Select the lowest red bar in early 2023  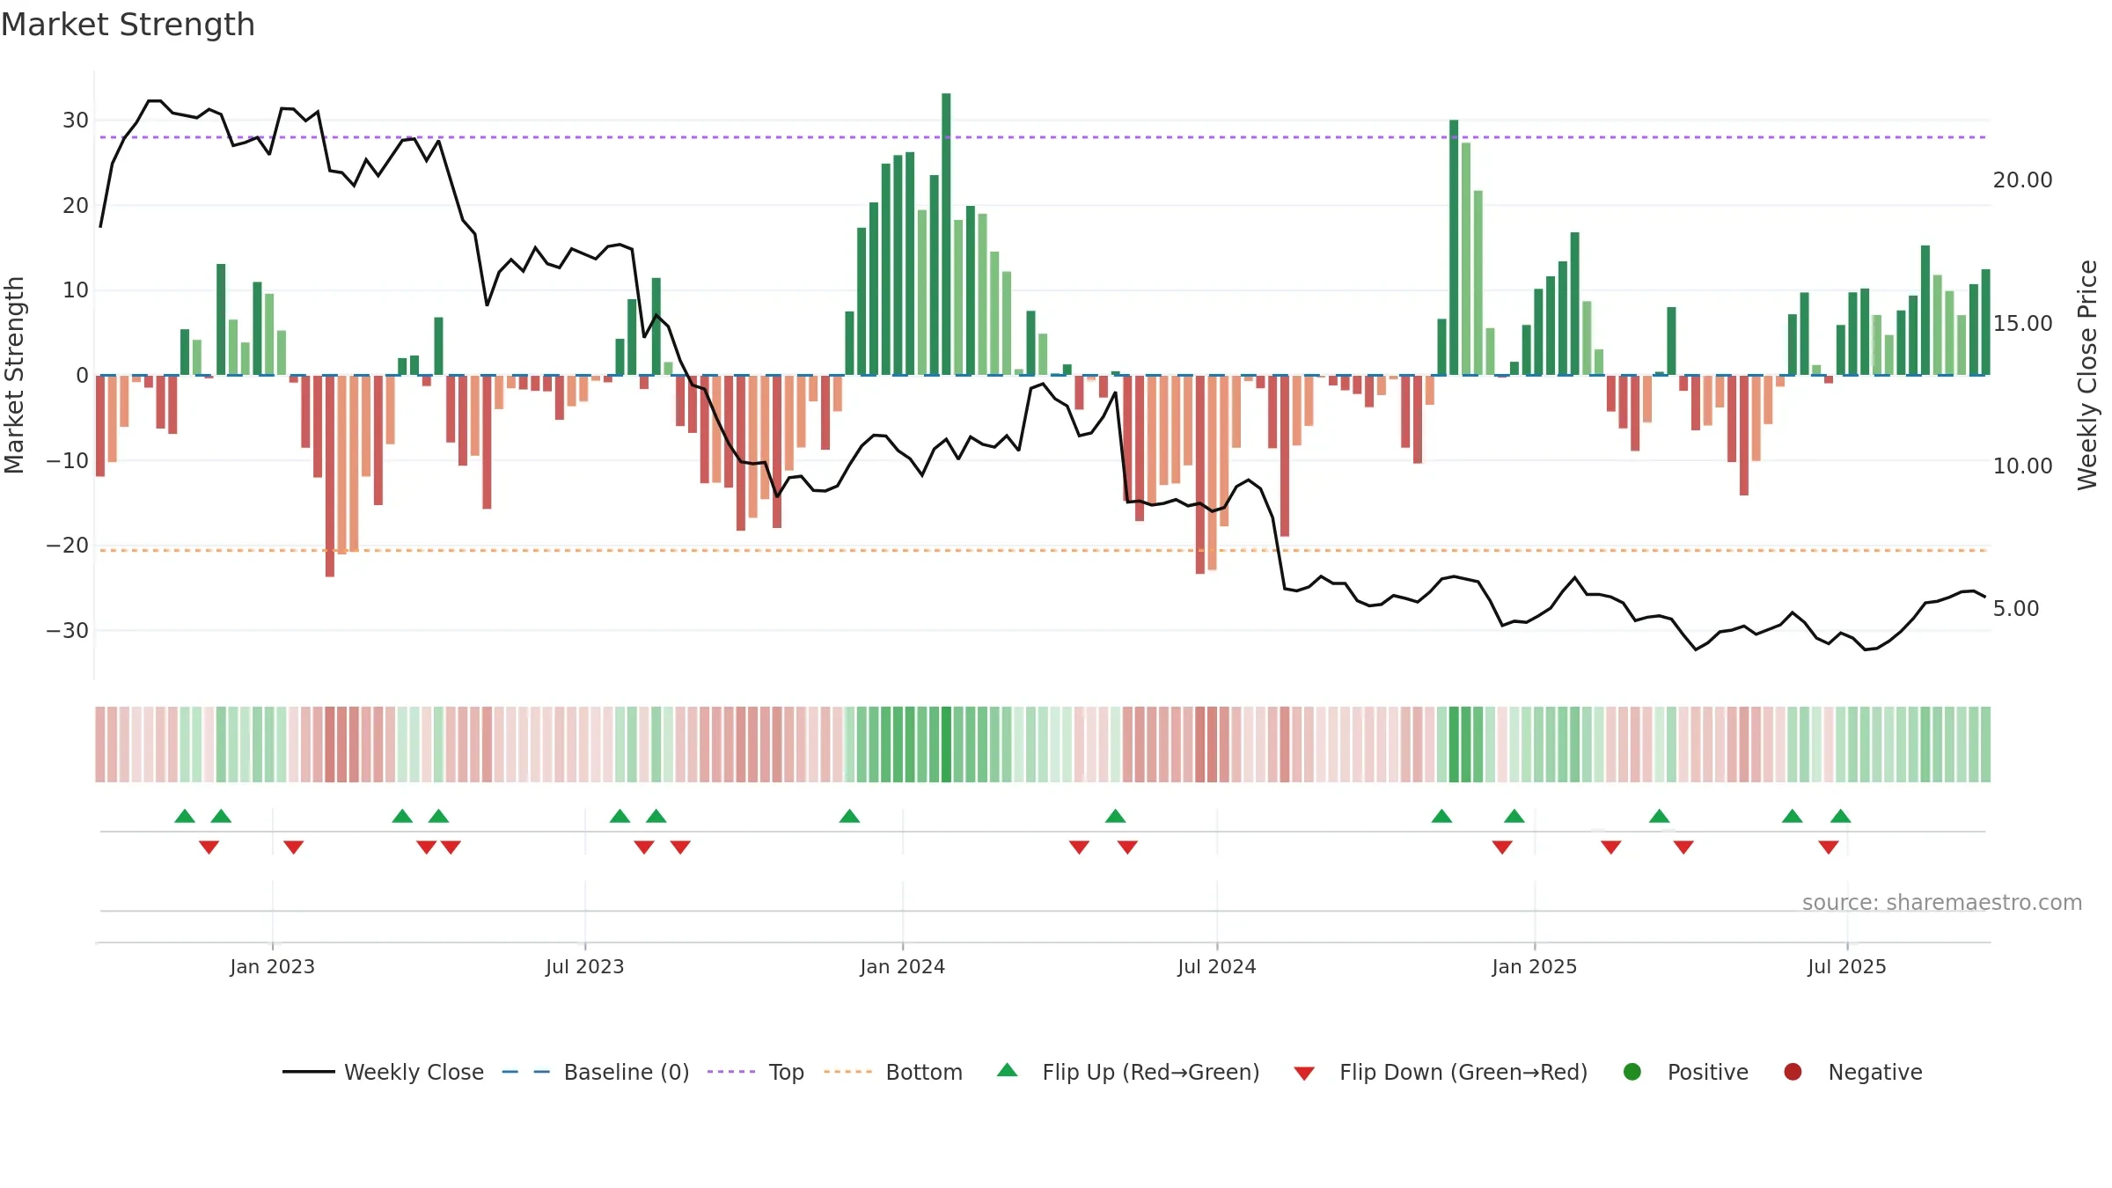click(x=329, y=476)
